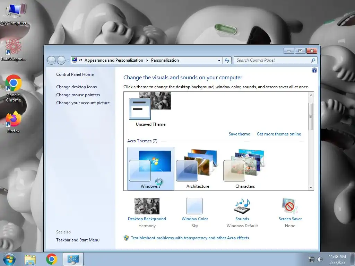355x266 pixels.
Task: Expand the arrow after Appearance and Personalization
Action: (147, 60)
